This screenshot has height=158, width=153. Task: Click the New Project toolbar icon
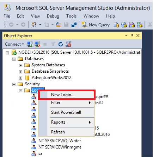(x=34, y=25)
